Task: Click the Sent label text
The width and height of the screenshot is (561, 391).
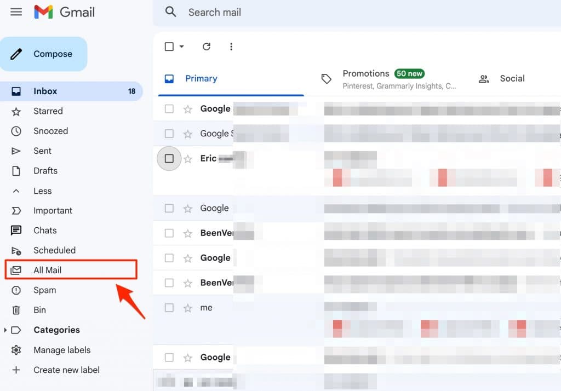Action: [42, 151]
